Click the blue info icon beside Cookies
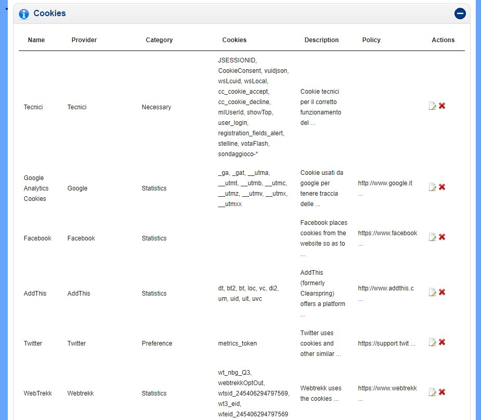This screenshot has width=481, height=420. [x=24, y=14]
